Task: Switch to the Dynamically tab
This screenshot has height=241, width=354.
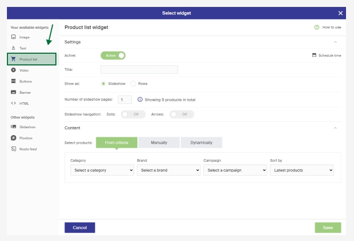Action: pyautogui.click(x=201, y=143)
